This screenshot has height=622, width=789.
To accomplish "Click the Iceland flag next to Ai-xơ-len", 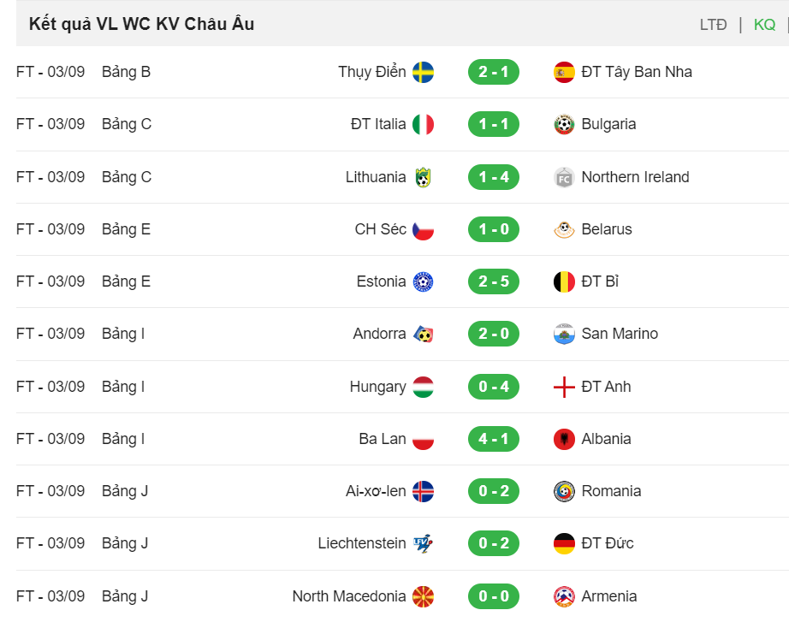I will [x=424, y=491].
